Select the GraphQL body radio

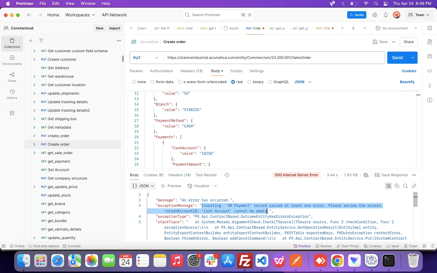click(270, 82)
